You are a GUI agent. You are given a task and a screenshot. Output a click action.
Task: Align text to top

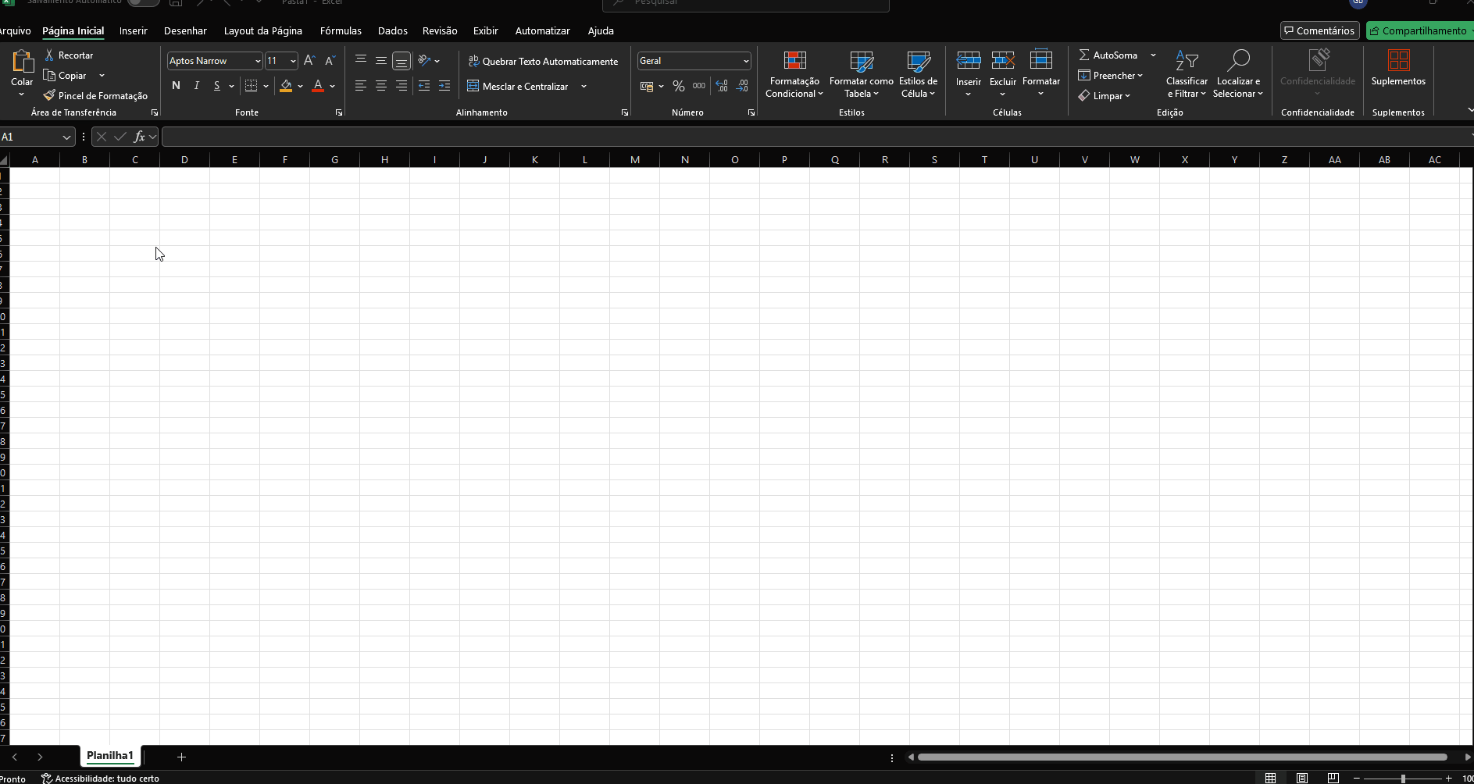coord(360,60)
